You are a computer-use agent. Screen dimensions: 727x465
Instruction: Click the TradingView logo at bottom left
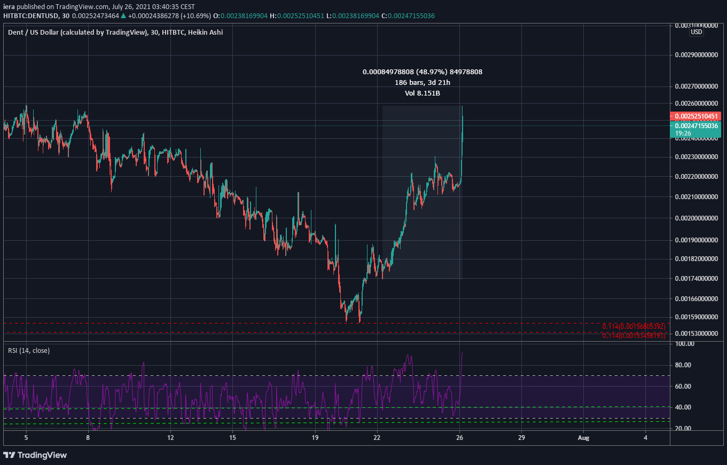click(35, 455)
